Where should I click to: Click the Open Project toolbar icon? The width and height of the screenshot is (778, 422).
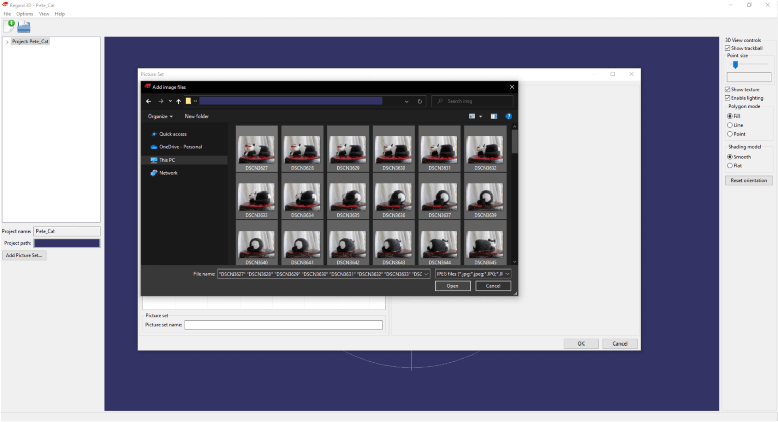[24, 26]
